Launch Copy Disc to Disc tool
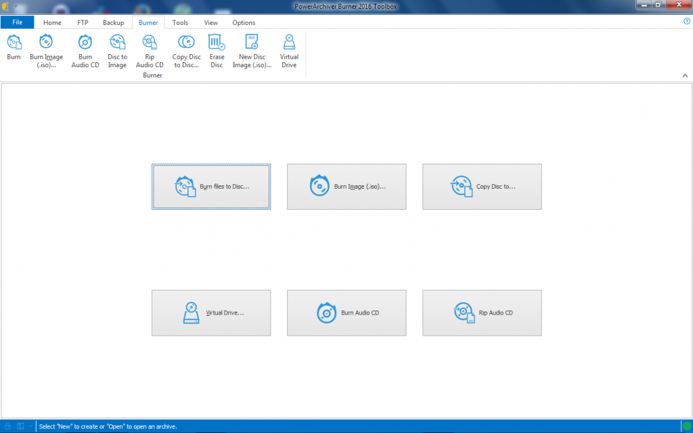The height and width of the screenshot is (433, 693). [x=187, y=51]
